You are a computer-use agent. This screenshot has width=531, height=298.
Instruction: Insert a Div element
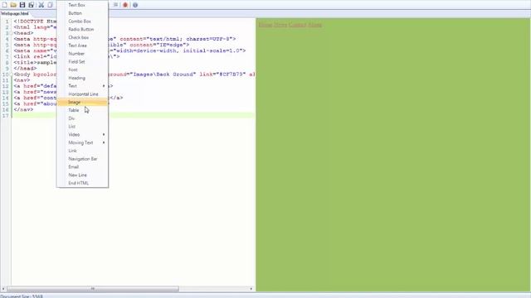pyautogui.click(x=83, y=118)
